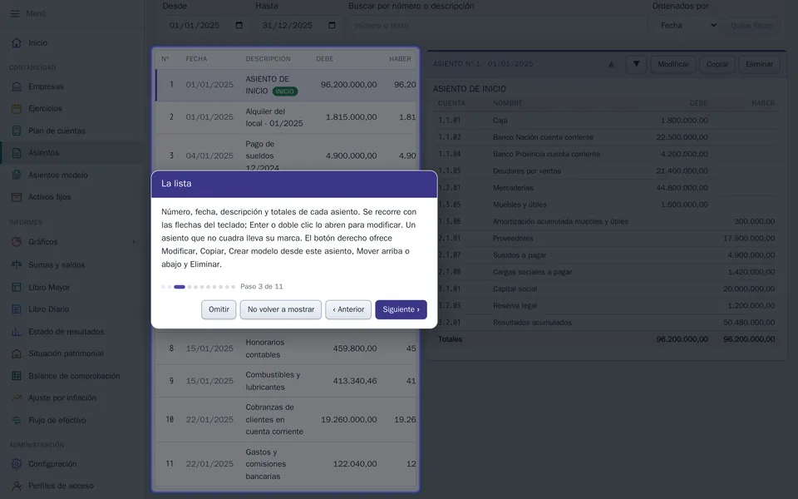Open the Activos fijos icon

[x=17, y=197]
